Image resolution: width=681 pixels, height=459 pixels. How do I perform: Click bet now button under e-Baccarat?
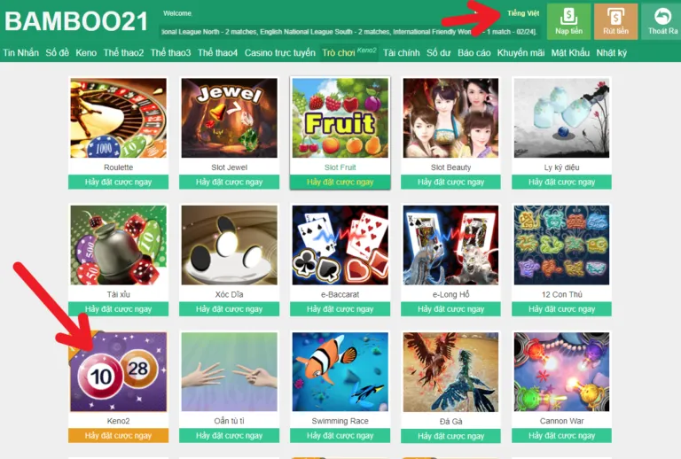point(340,309)
